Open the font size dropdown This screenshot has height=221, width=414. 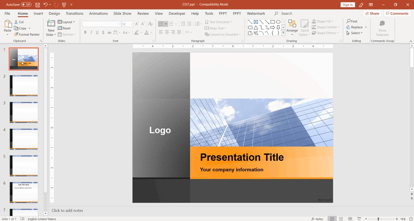pyautogui.click(x=132, y=24)
